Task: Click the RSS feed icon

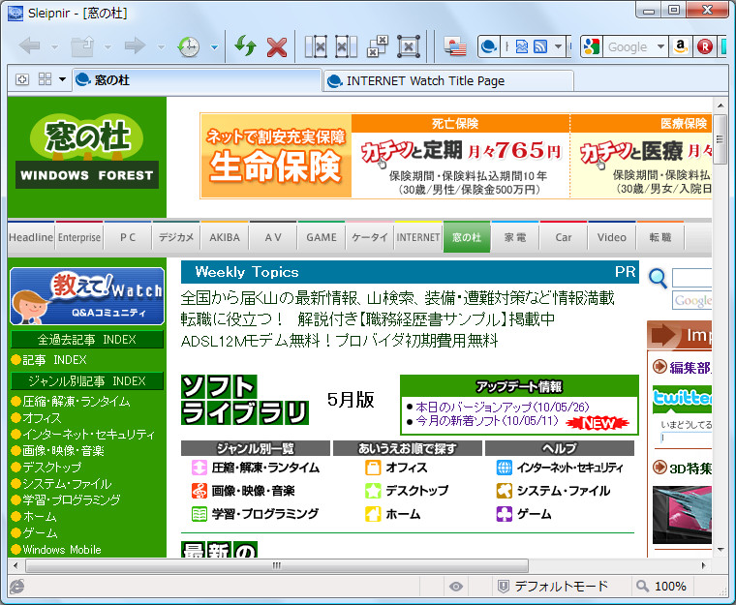Action: pos(540,46)
